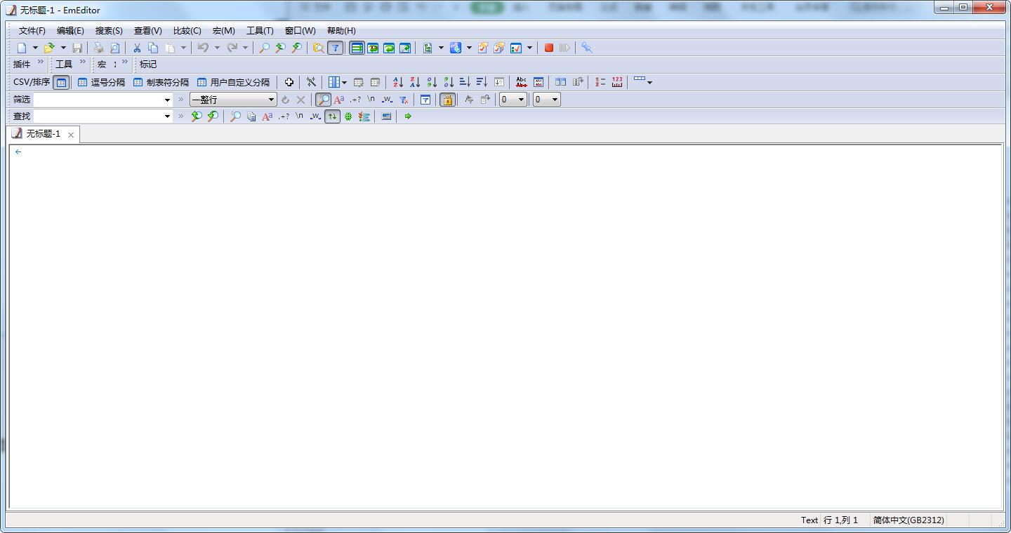Open the 文件(F) menu
1011x533 pixels.
tap(32, 31)
